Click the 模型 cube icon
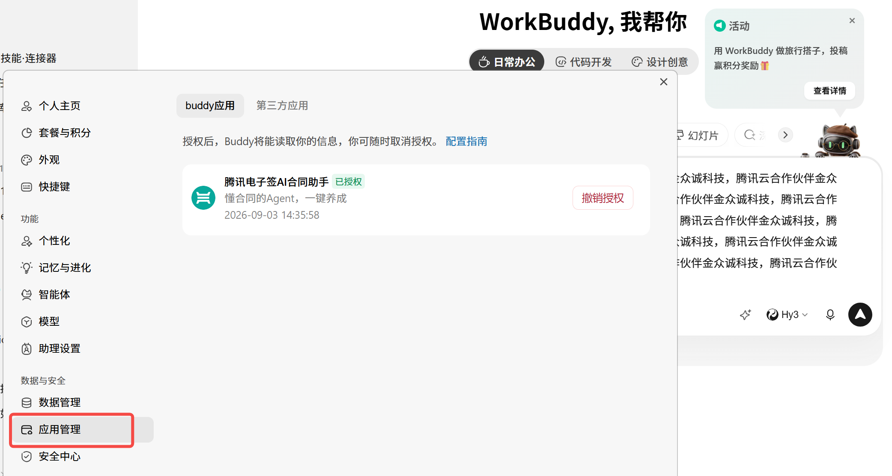Image resolution: width=892 pixels, height=476 pixels. coord(27,322)
